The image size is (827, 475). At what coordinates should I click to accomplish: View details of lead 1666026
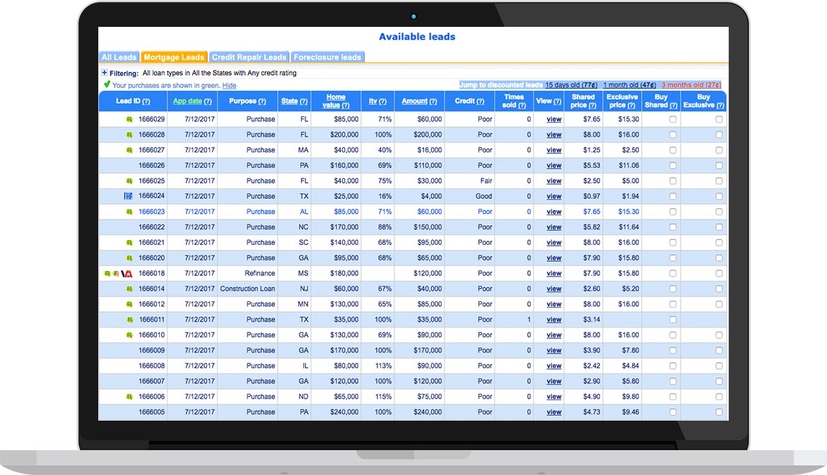click(553, 165)
